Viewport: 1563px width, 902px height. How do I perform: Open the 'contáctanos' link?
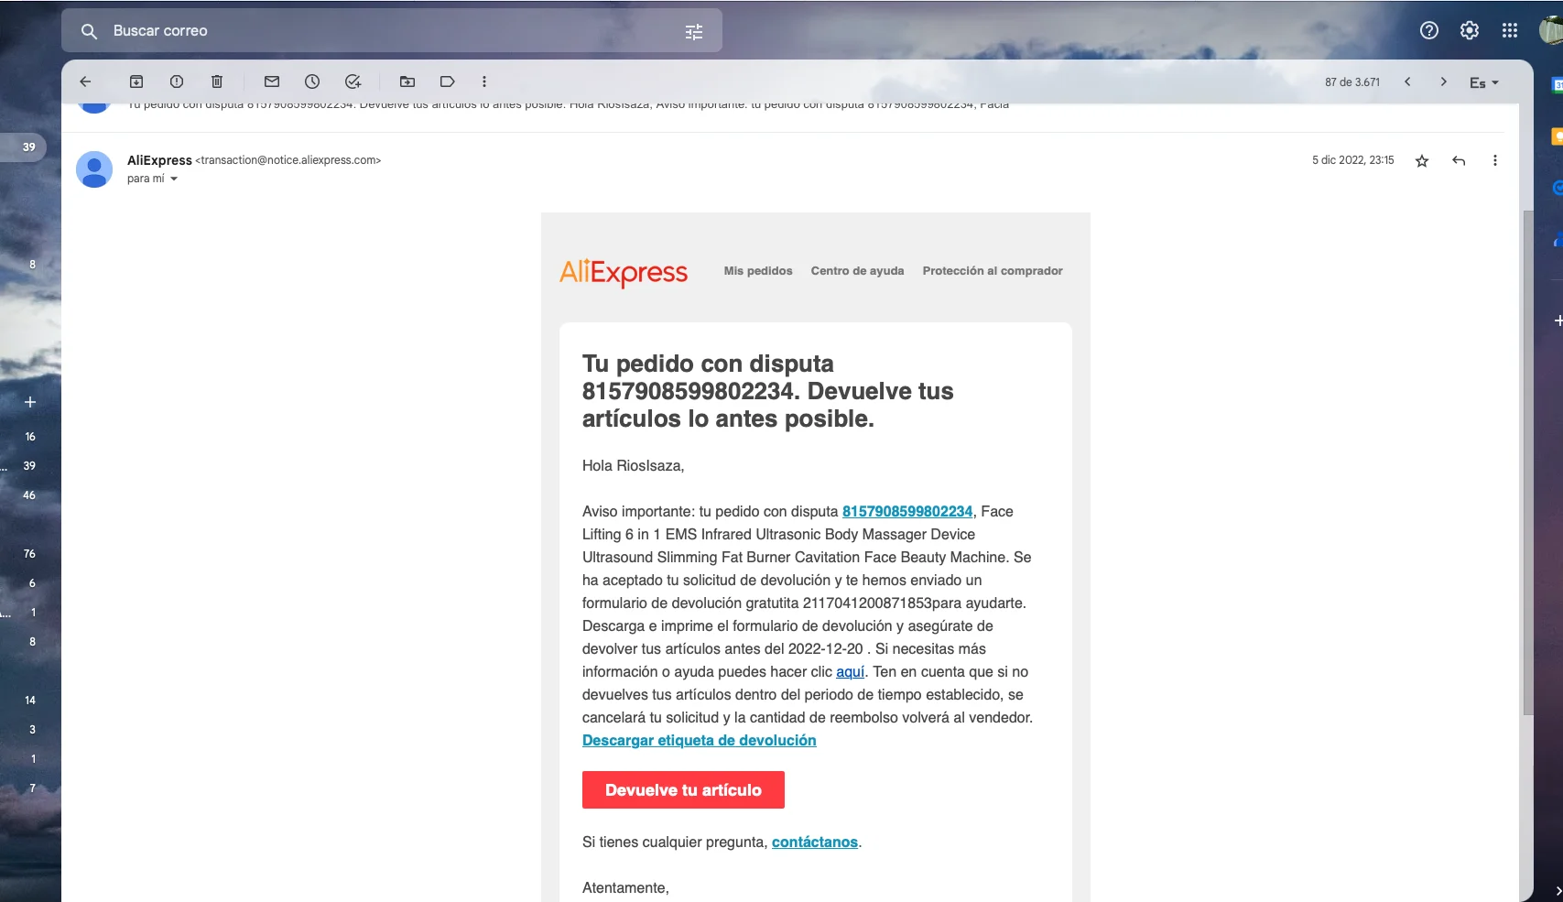(x=815, y=842)
